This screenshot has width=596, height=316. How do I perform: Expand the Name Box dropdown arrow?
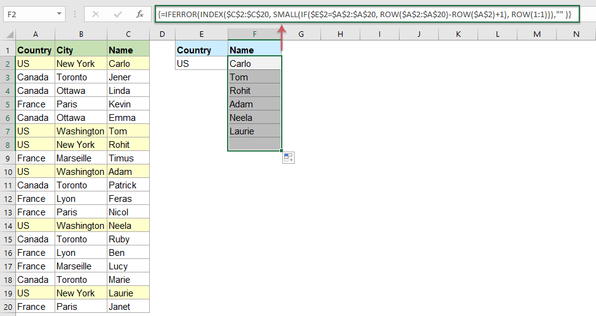[x=59, y=14]
